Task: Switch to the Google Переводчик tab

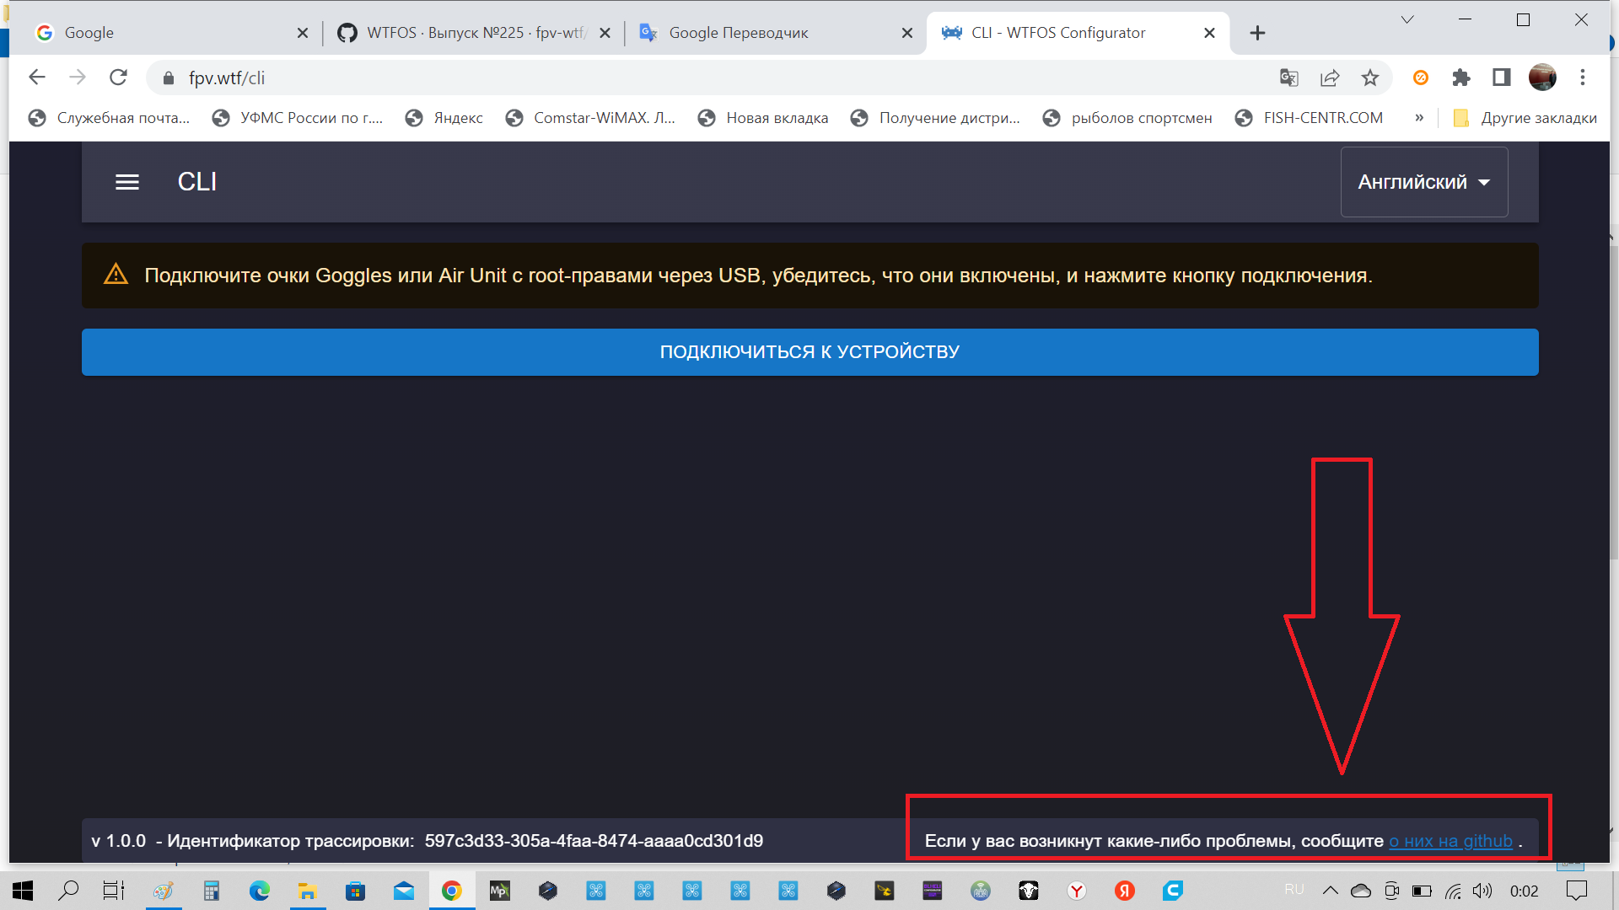Action: (759, 33)
